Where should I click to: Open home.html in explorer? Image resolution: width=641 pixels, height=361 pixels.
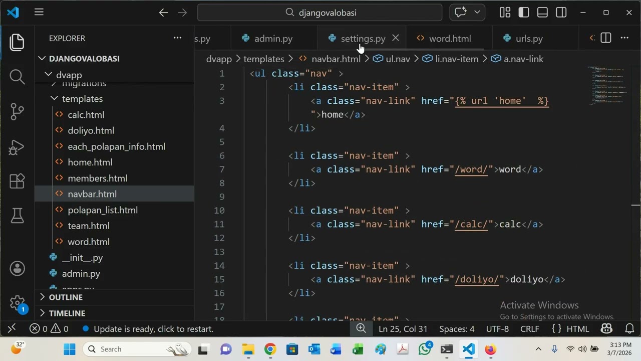tap(114, 162)
